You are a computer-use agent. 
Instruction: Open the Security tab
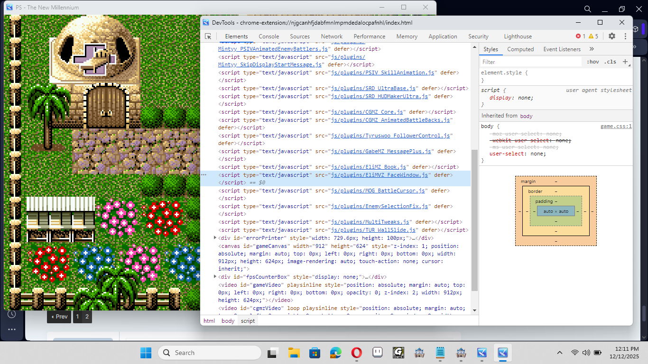(x=478, y=36)
